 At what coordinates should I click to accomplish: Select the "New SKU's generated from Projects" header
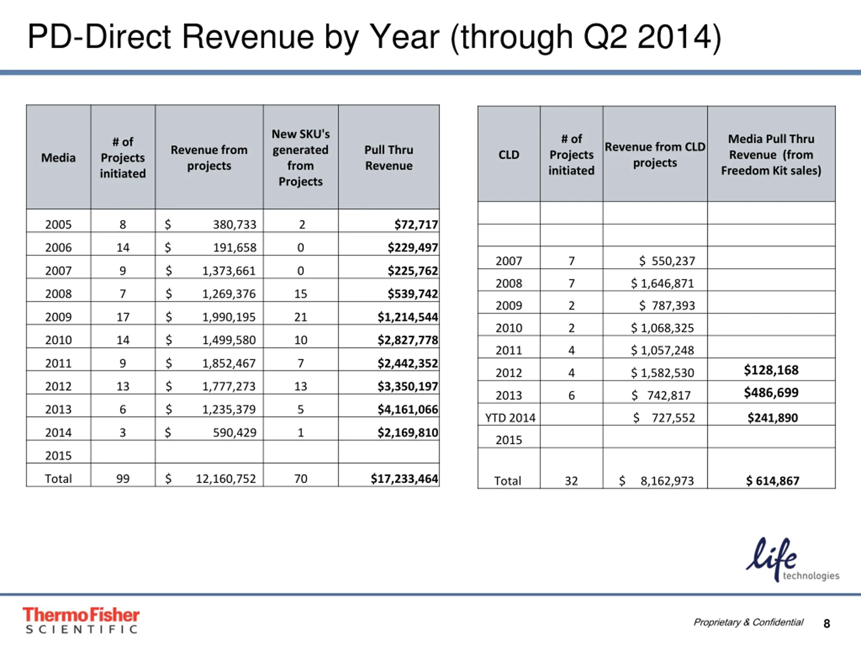coord(300,157)
